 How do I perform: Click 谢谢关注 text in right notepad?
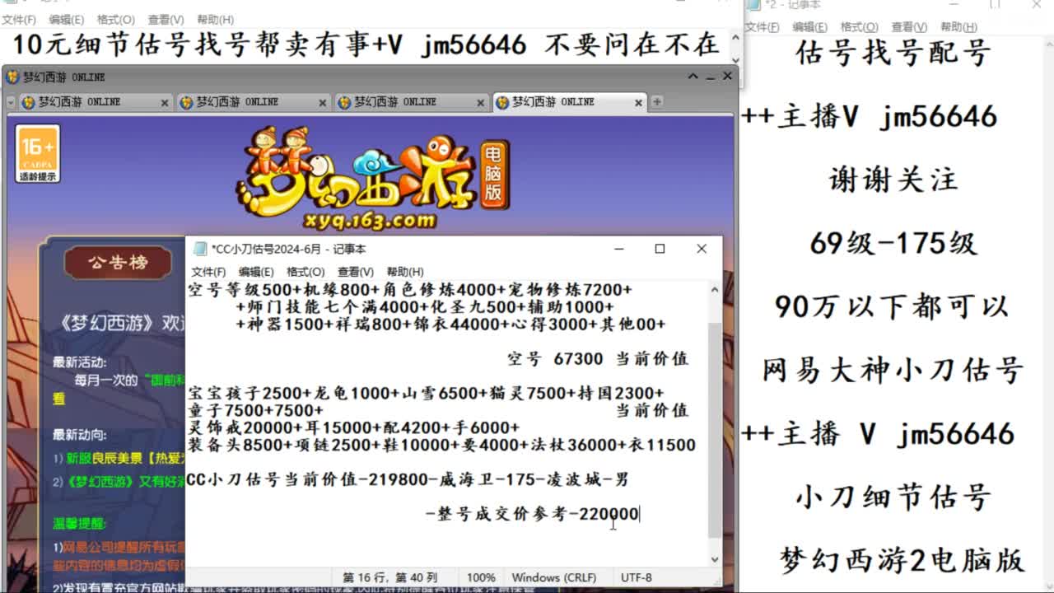(x=893, y=180)
